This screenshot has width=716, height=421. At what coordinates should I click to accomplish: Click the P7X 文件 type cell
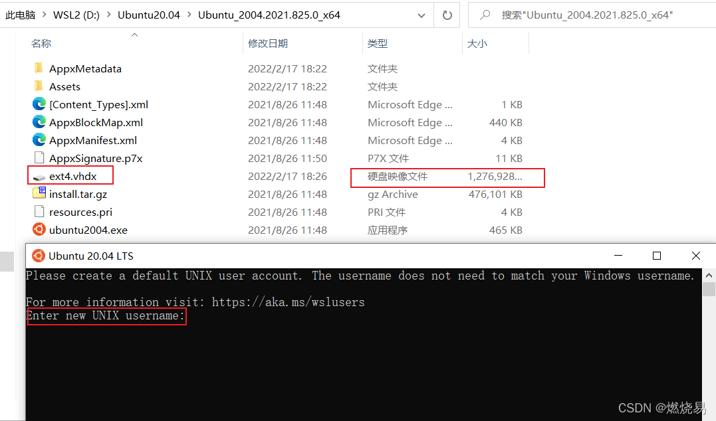tap(388, 158)
